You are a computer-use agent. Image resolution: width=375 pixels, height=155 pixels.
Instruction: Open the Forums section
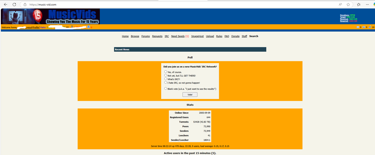click(146, 36)
